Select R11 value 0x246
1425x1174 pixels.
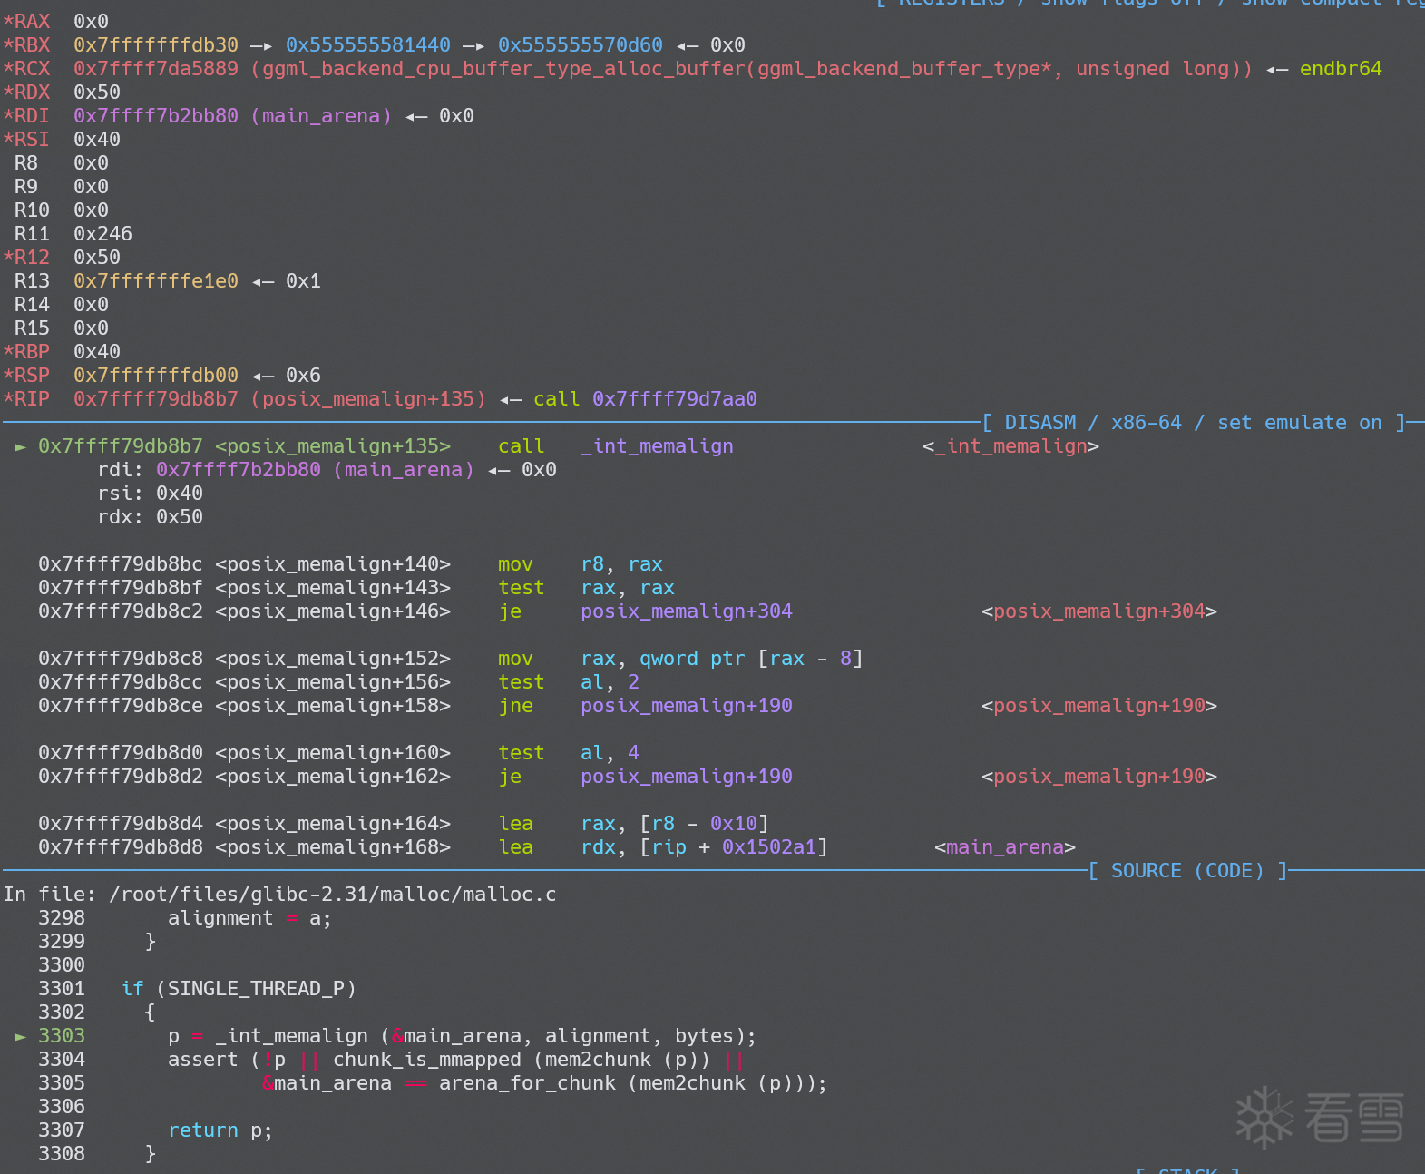click(102, 233)
